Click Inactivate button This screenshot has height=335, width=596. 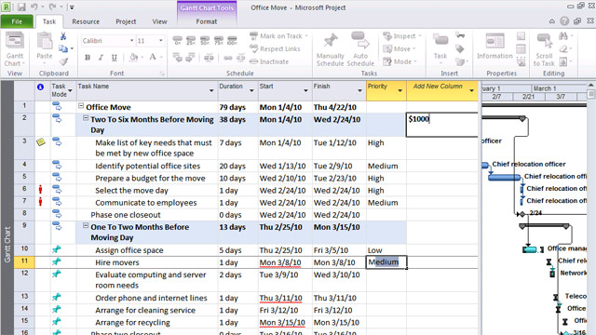269,61
